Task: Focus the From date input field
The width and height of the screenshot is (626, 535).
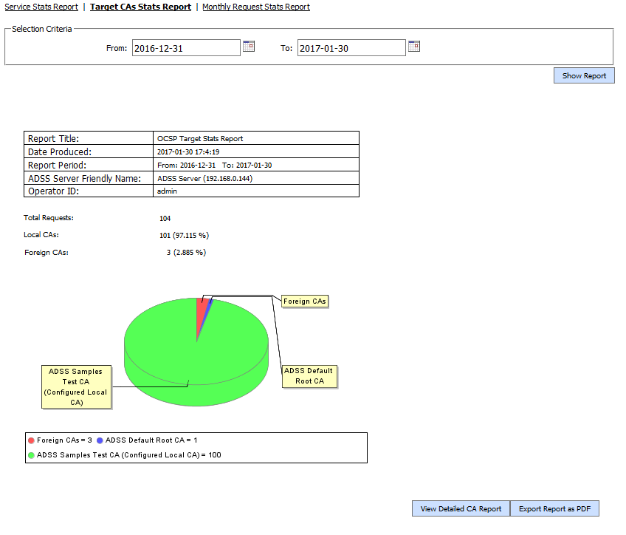Action: coord(186,48)
